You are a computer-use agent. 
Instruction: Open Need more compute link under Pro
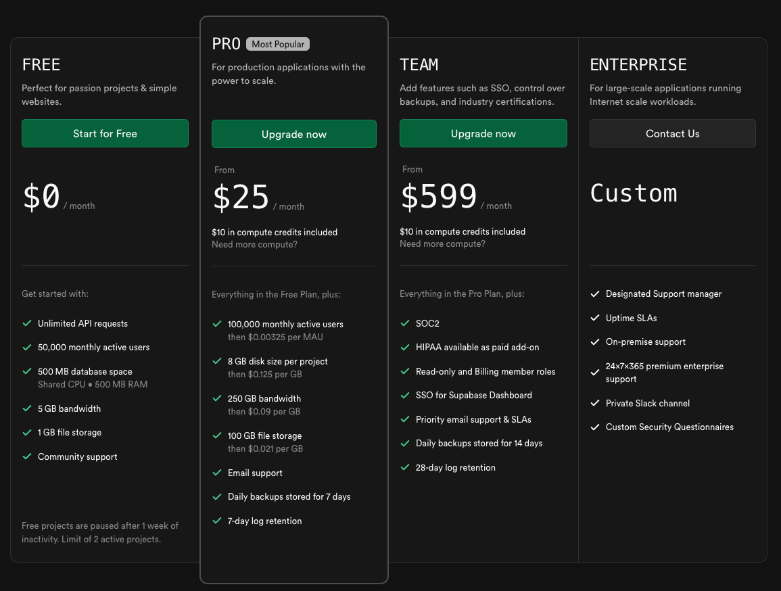254,245
